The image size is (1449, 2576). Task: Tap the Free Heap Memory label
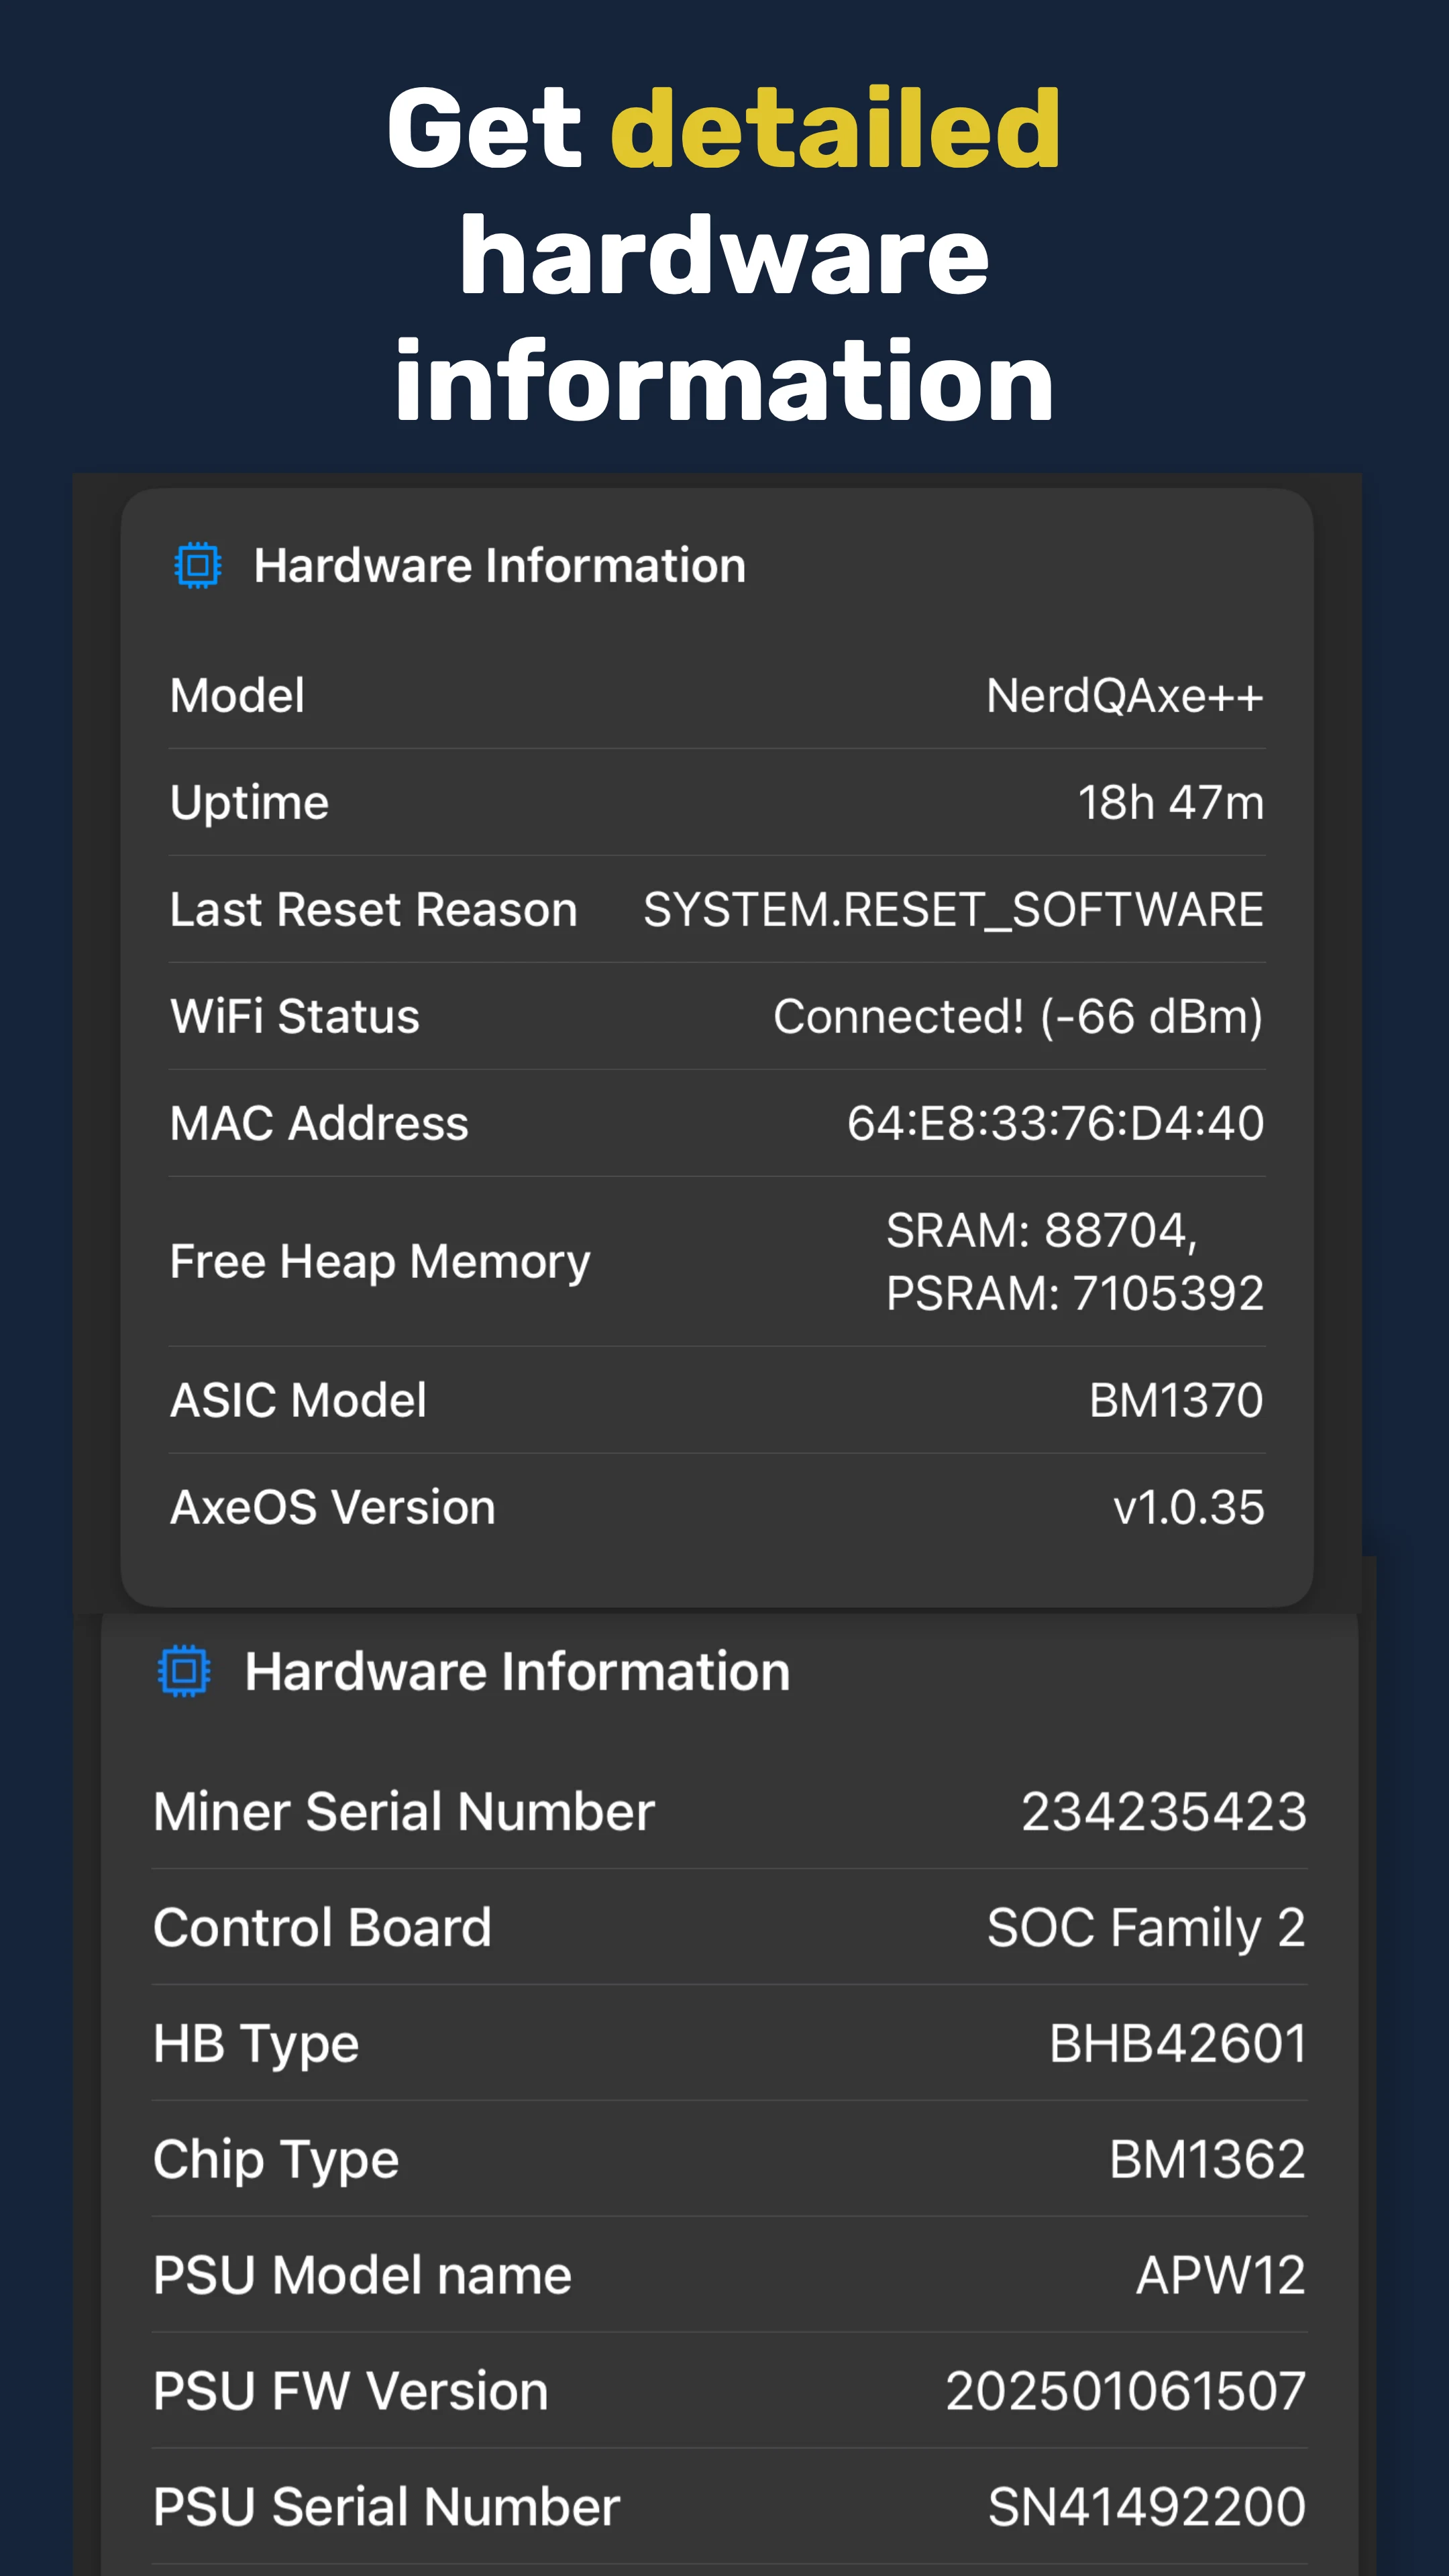click(x=380, y=1263)
